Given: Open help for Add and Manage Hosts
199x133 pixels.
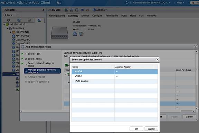Looking at the screenshot, I should click(x=195, y=47).
